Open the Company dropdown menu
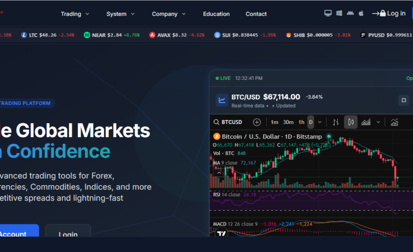413x252 pixels. coord(169,14)
